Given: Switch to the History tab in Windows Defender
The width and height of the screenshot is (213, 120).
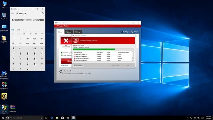Looking at the screenshot, I should click(78, 32).
